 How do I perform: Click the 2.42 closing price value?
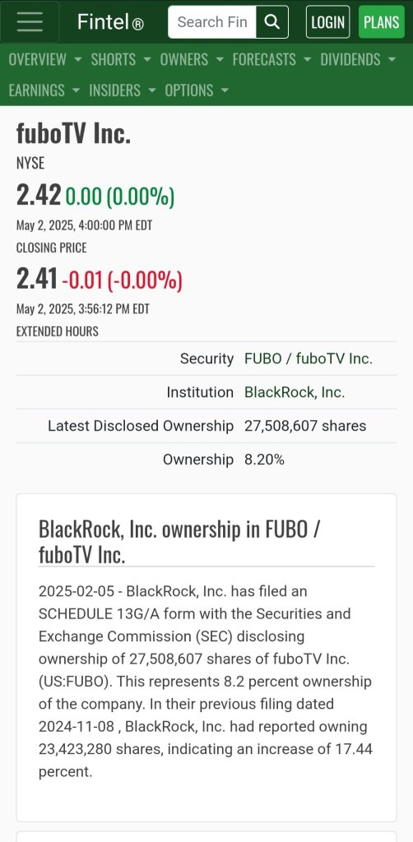pos(39,196)
